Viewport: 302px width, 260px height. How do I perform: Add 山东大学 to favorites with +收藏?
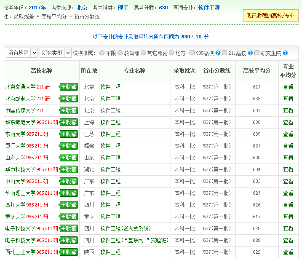pyautogui.click(x=69, y=158)
